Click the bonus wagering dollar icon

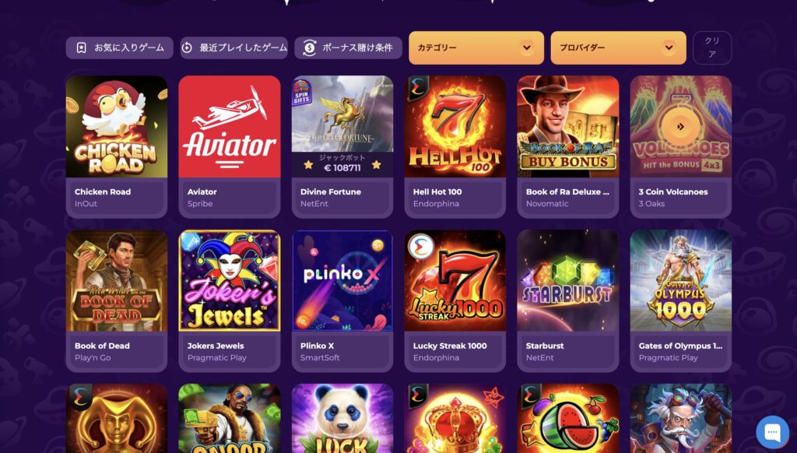(309, 47)
